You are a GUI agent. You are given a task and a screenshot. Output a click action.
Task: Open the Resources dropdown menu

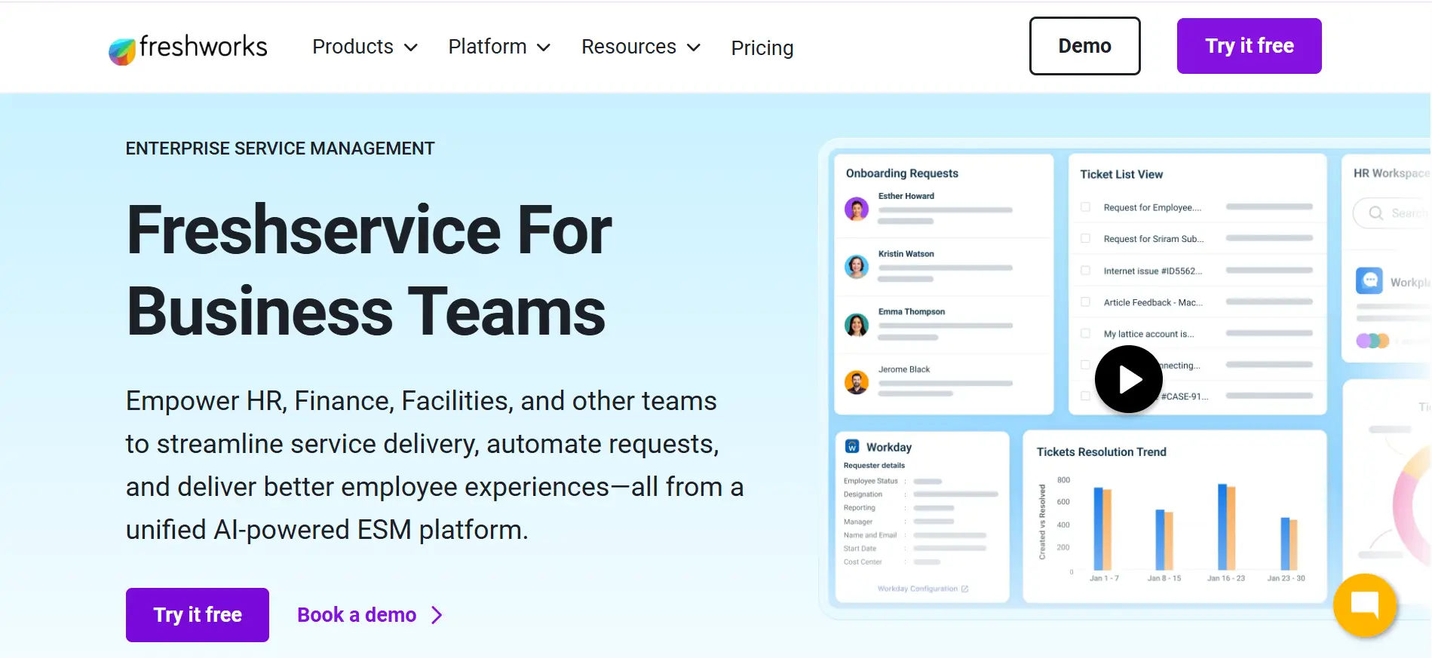(641, 47)
